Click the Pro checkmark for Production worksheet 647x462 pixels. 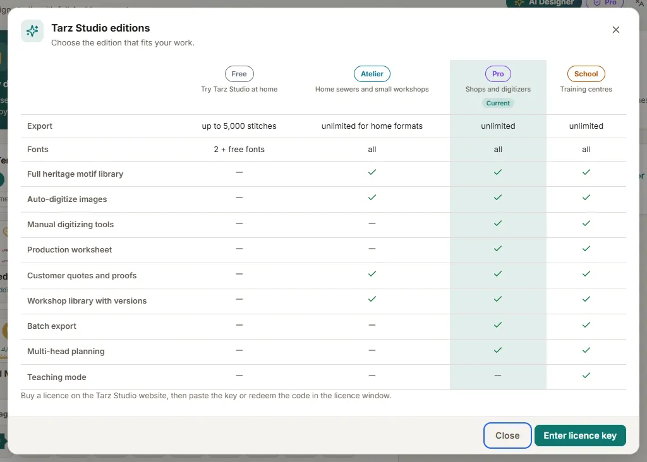point(498,249)
